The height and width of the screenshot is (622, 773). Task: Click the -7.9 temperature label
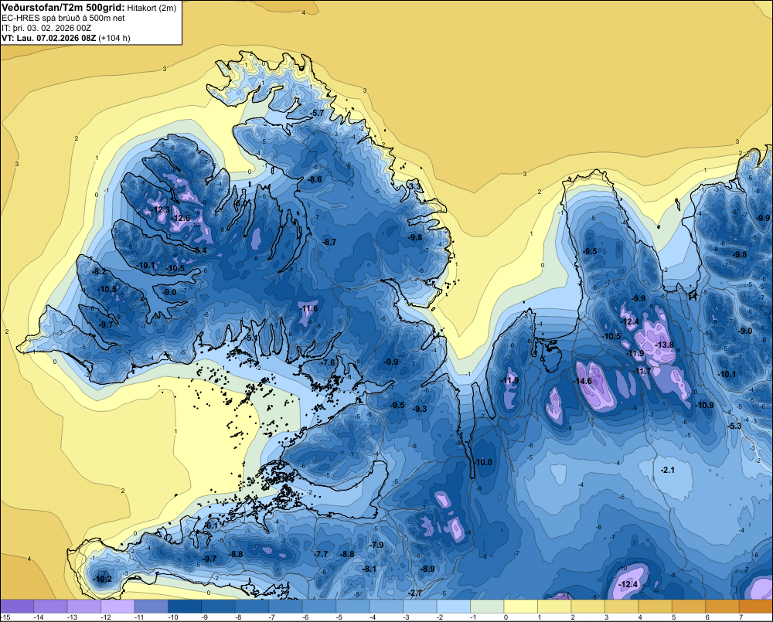[x=376, y=545]
